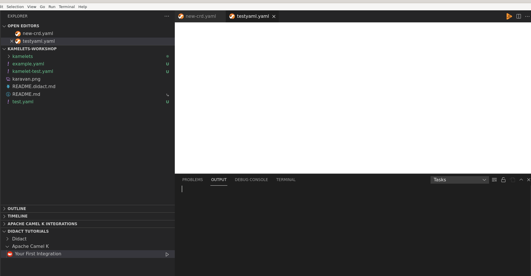Toggle lock scrolling in the Output panel
Viewport: 531px width, 276px height.
503,180
